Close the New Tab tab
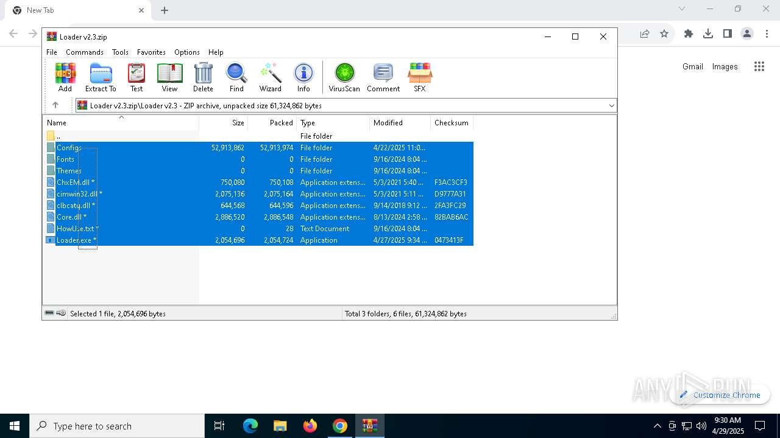The image size is (780, 438). [141, 10]
